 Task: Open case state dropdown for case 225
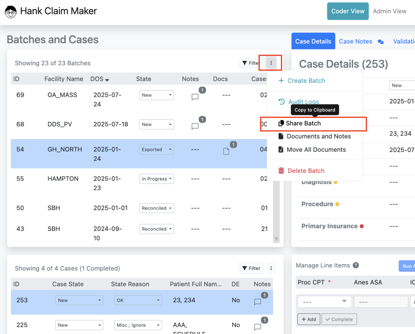tap(79, 325)
